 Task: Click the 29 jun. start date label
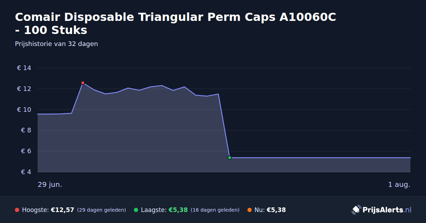click(x=50, y=185)
